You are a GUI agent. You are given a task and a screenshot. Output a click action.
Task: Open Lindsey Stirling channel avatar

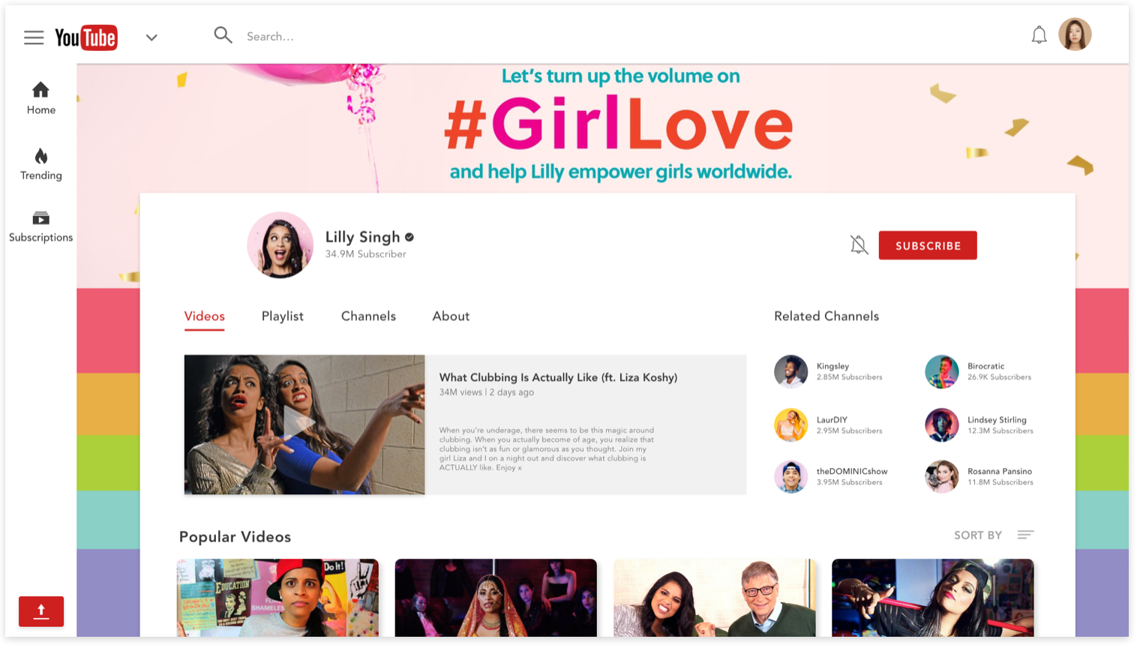942,424
